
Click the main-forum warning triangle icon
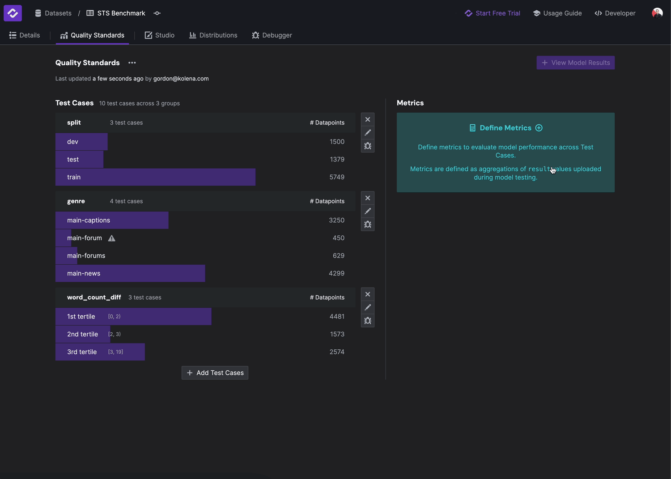tap(112, 238)
